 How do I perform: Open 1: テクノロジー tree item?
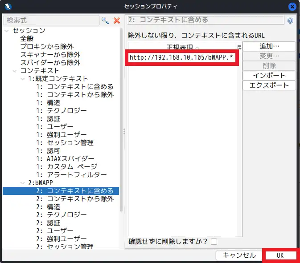point(62,111)
